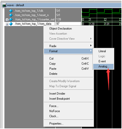Choose Delete from context menu
122x129 pixels.
[x=69, y=74]
